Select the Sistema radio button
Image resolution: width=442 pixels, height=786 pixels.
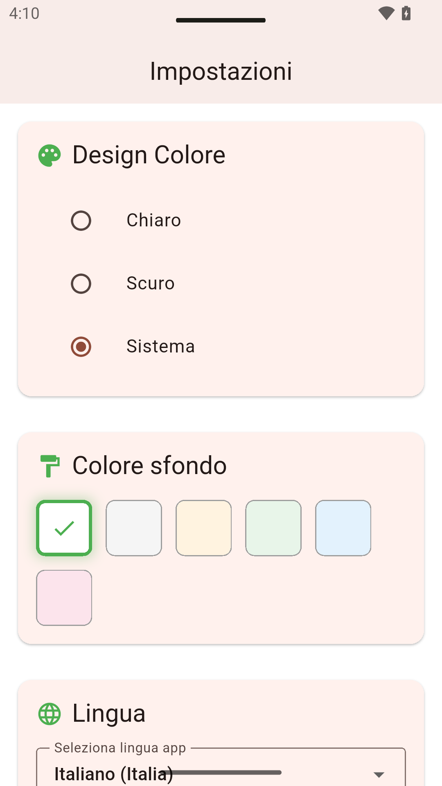[x=81, y=347]
